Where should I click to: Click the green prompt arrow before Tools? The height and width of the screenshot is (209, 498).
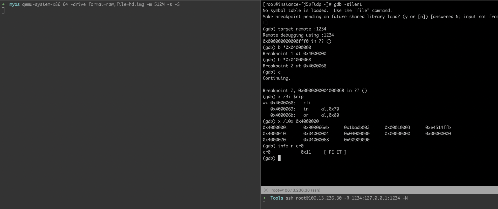tap(264, 198)
